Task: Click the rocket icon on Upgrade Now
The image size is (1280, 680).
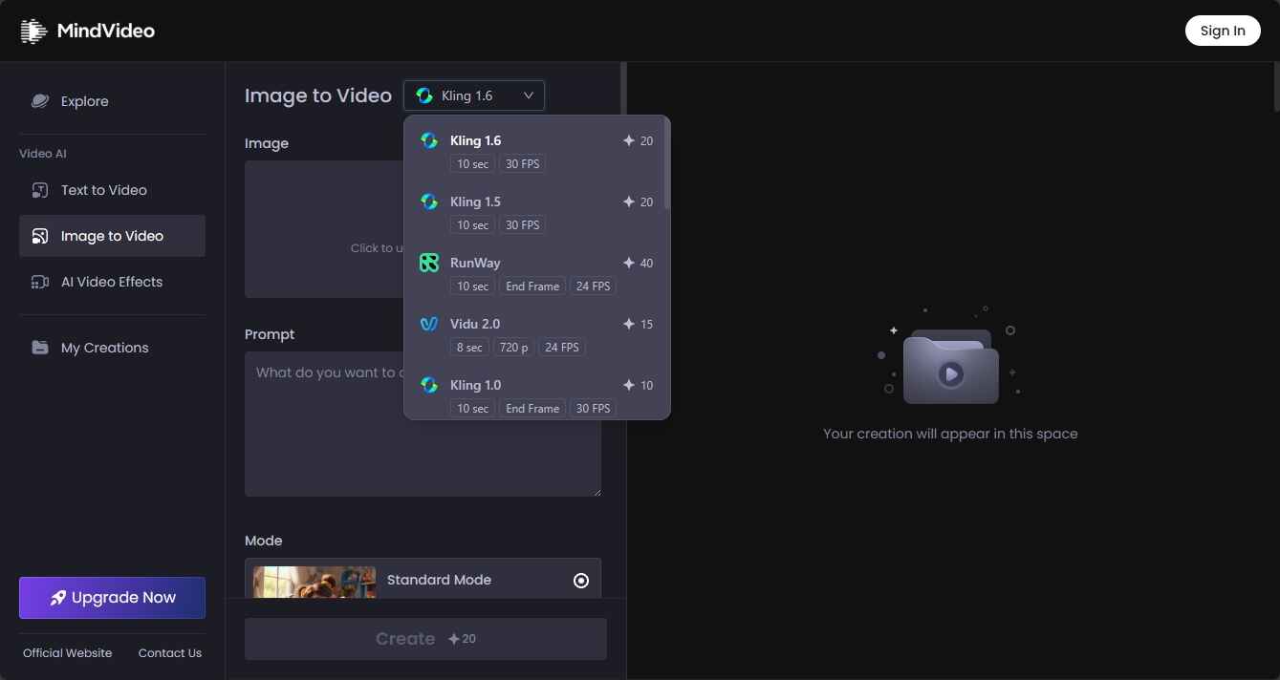Action: click(58, 598)
